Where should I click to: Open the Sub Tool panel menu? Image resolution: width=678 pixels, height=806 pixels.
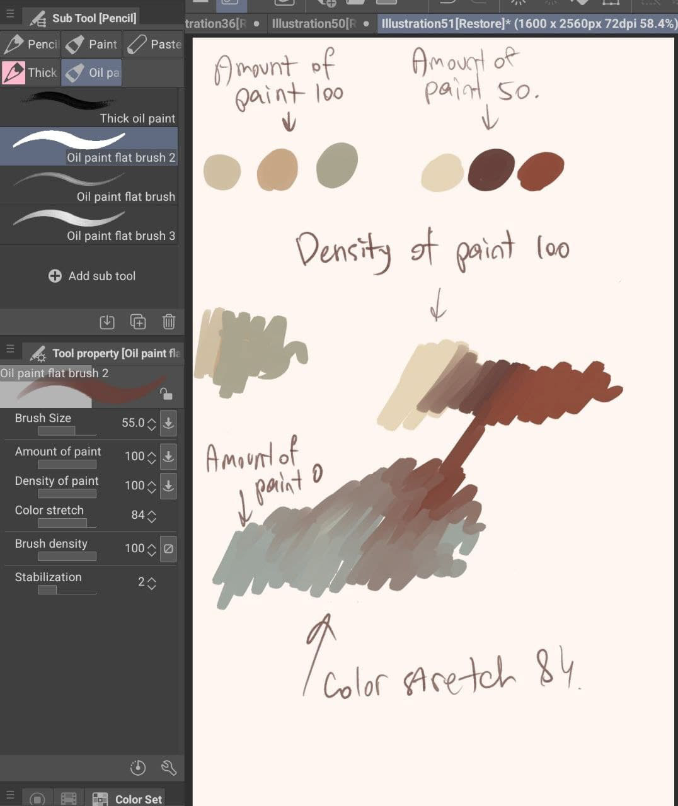[10, 13]
